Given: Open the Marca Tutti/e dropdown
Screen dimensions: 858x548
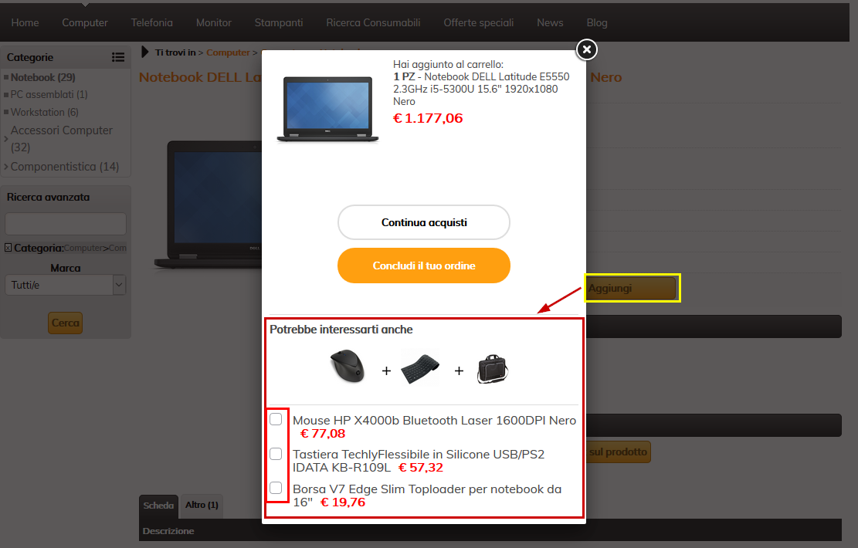Looking at the screenshot, I should [66, 285].
